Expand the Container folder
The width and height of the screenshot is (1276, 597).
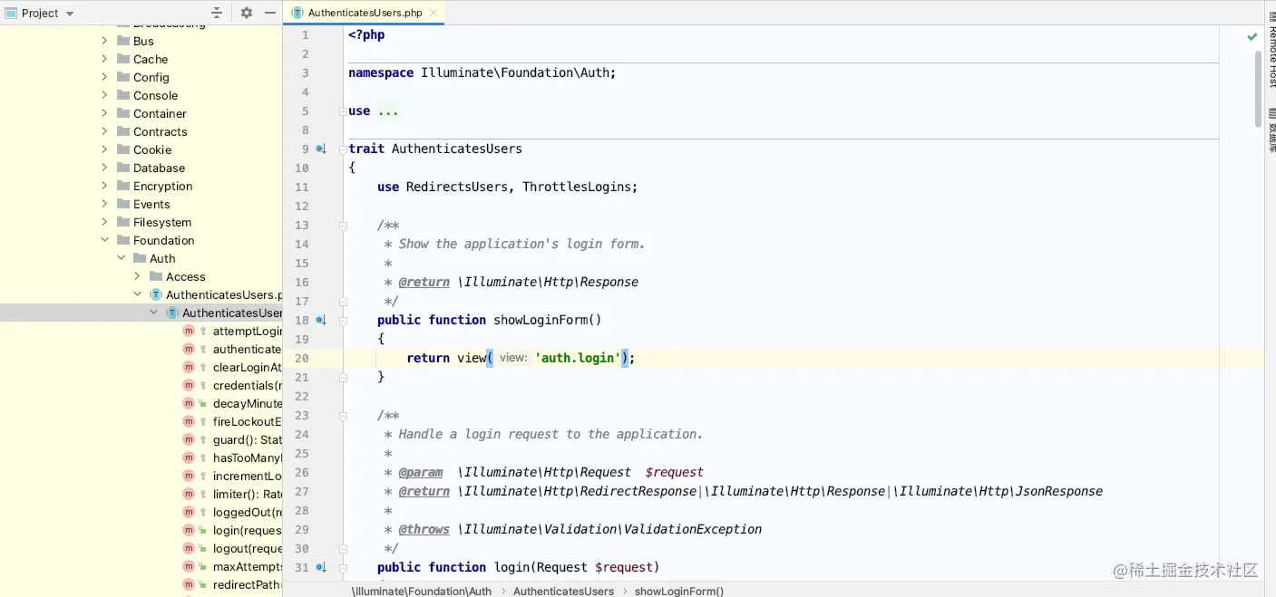tap(104, 113)
